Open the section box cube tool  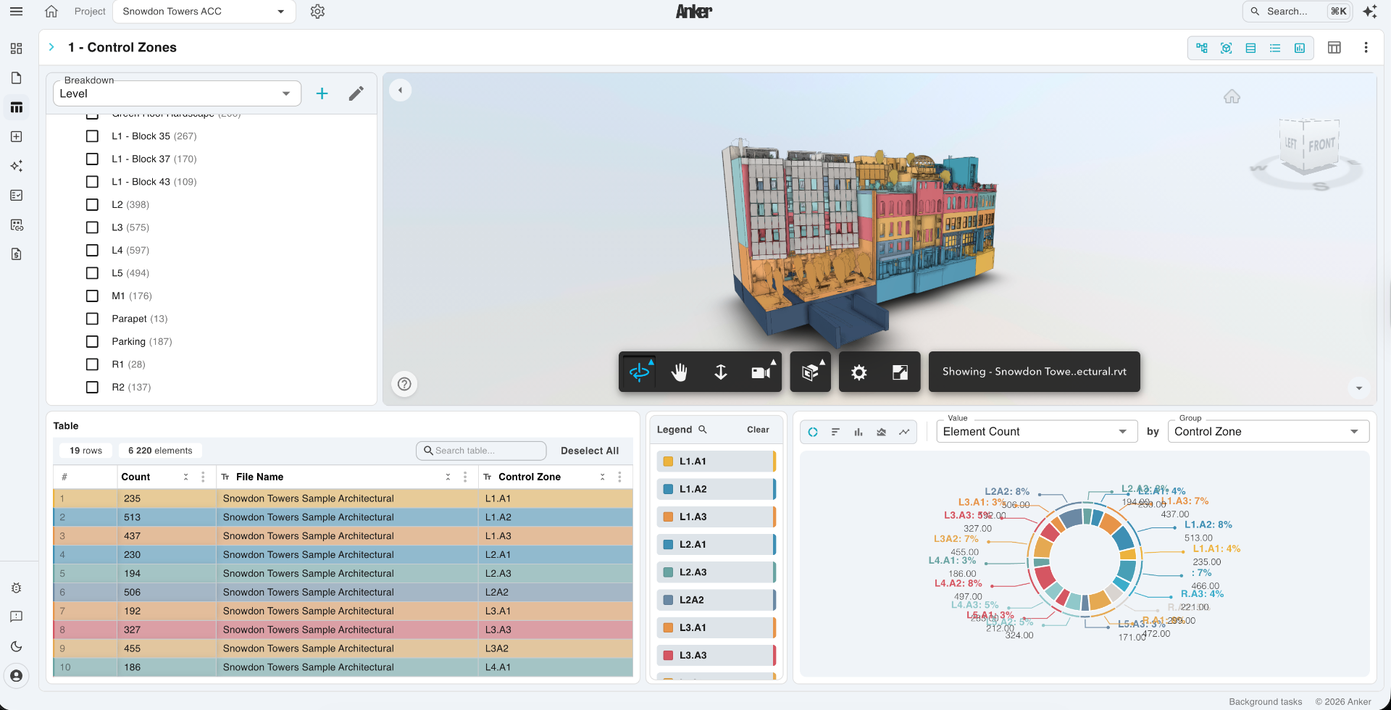coord(811,372)
